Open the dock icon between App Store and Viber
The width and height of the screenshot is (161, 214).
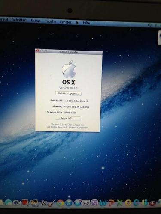[x=86, y=203]
